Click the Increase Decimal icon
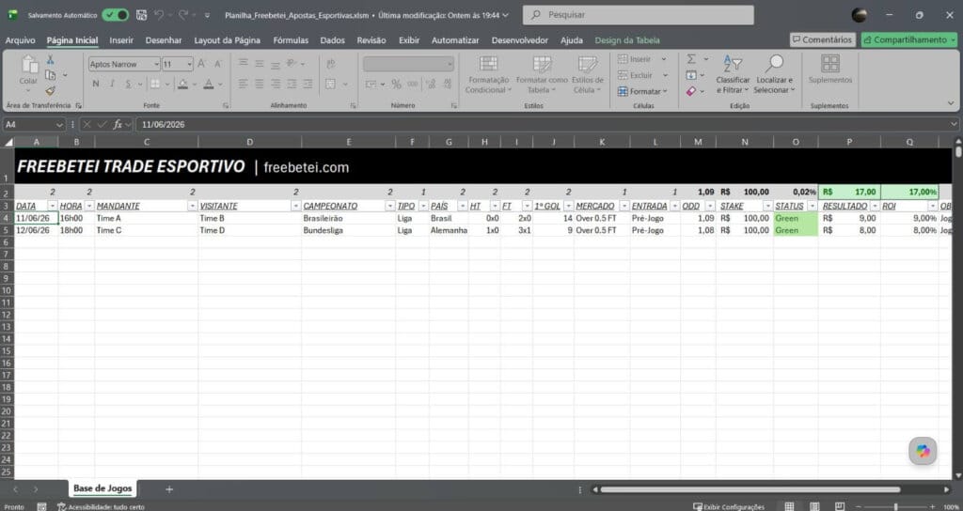963x511 pixels. (x=431, y=84)
